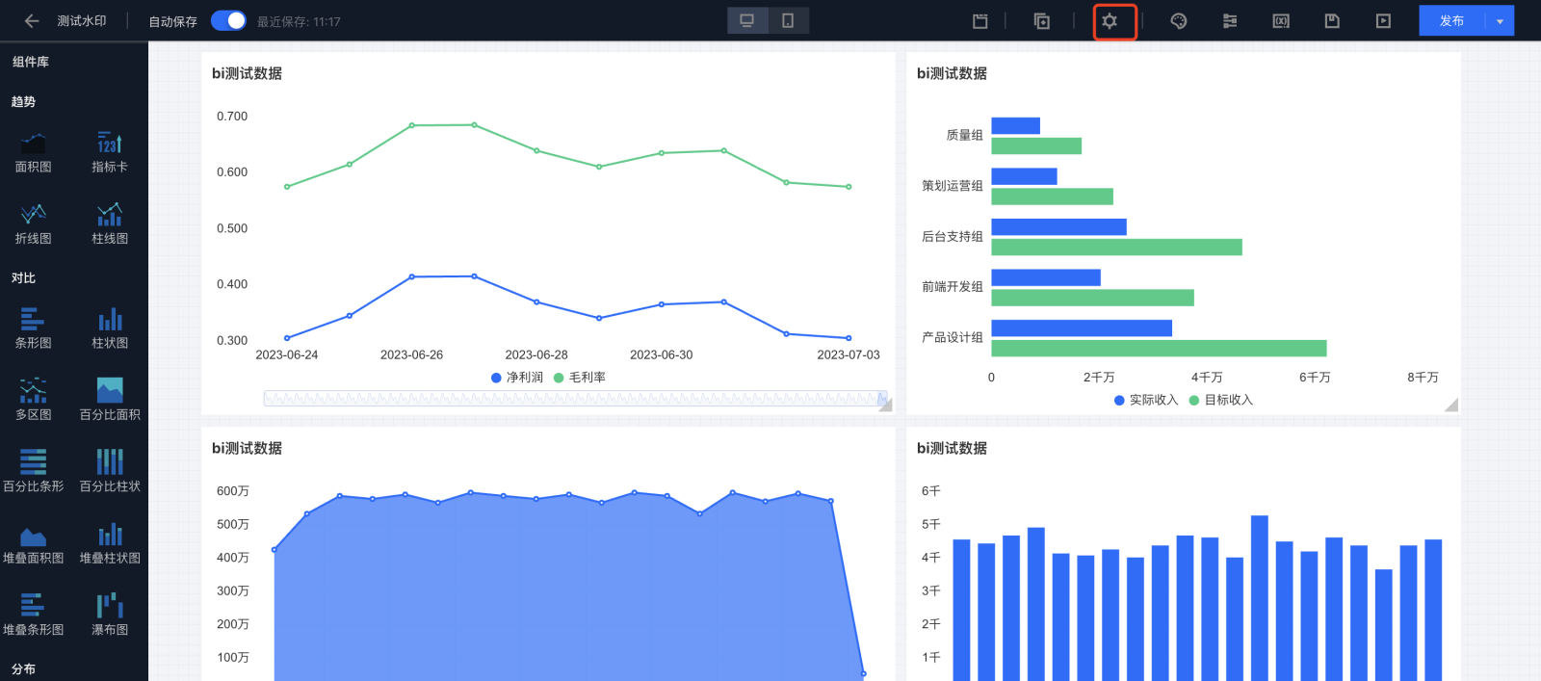Toggle 净利润 series in line chart legend
Viewport: 1541px width, 681px height.
tap(517, 378)
